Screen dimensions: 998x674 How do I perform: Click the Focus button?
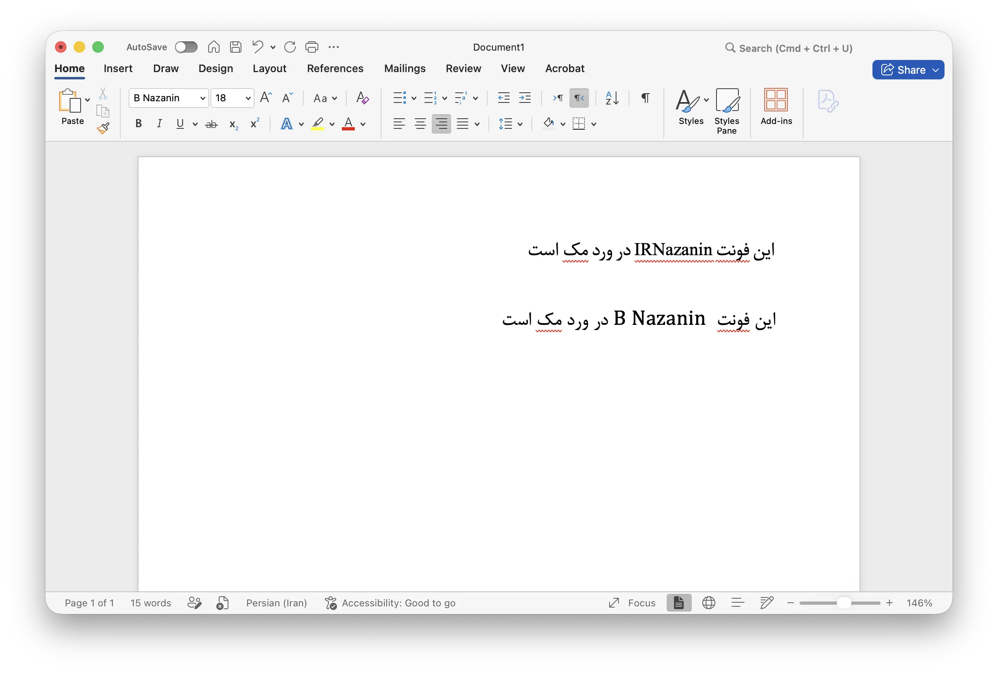[x=632, y=603]
